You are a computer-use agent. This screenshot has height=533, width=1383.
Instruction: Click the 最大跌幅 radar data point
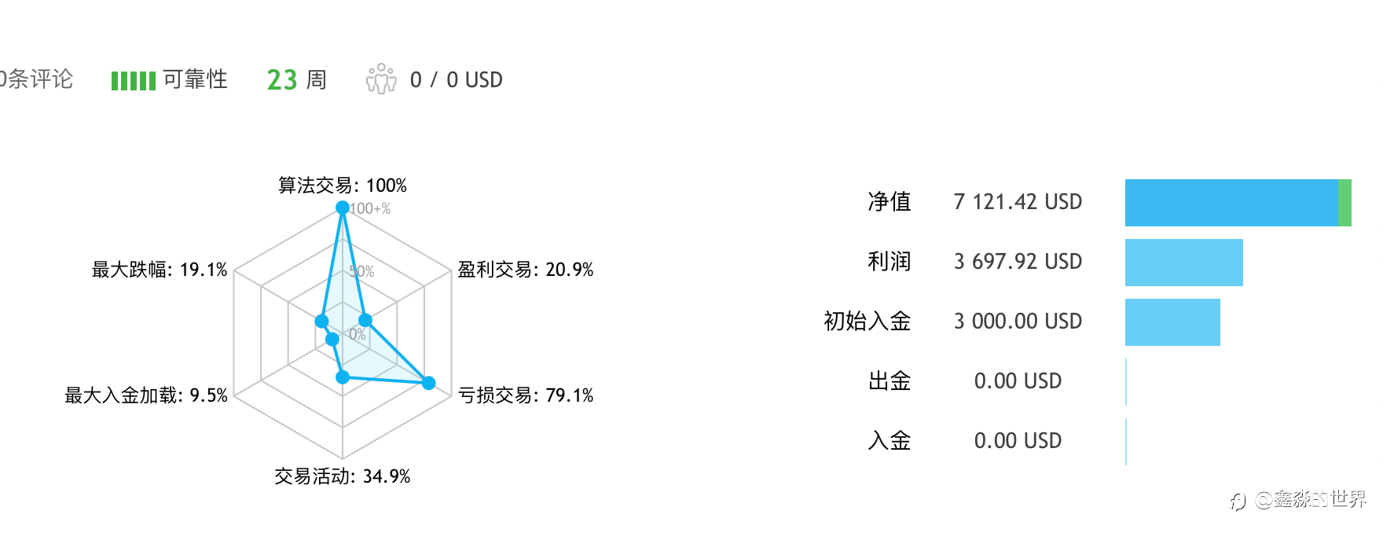click(321, 321)
